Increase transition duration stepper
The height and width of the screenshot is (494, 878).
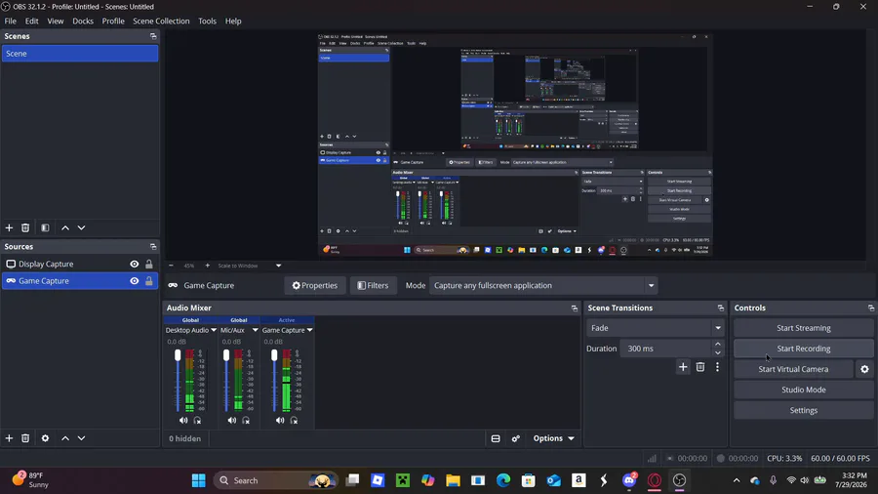coord(718,344)
